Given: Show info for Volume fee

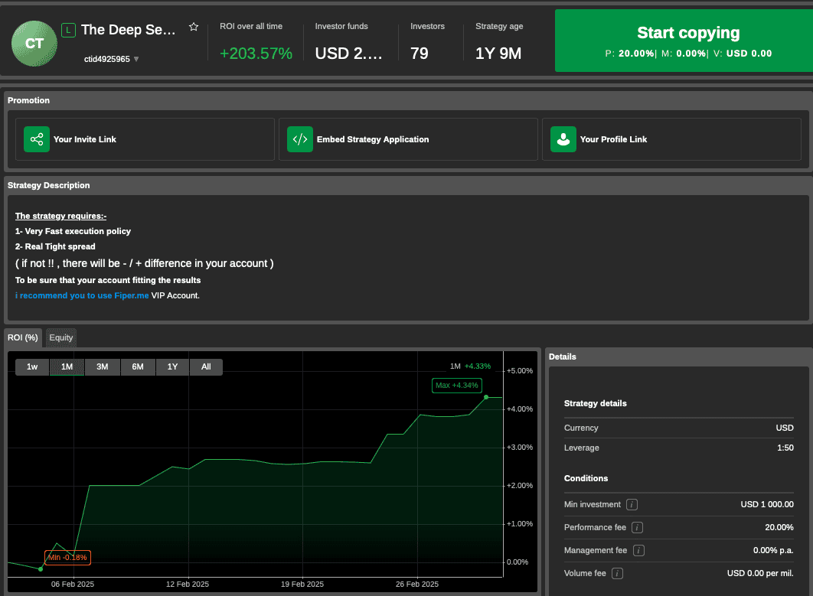Looking at the screenshot, I should pyautogui.click(x=617, y=573).
